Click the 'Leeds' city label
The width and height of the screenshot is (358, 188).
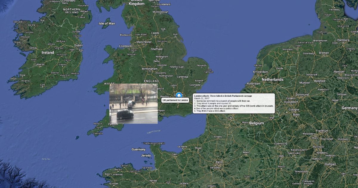pyautogui.click(x=155, y=33)
